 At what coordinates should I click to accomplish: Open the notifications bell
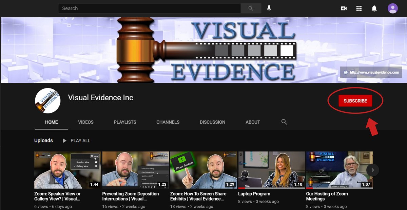[374, 8]
